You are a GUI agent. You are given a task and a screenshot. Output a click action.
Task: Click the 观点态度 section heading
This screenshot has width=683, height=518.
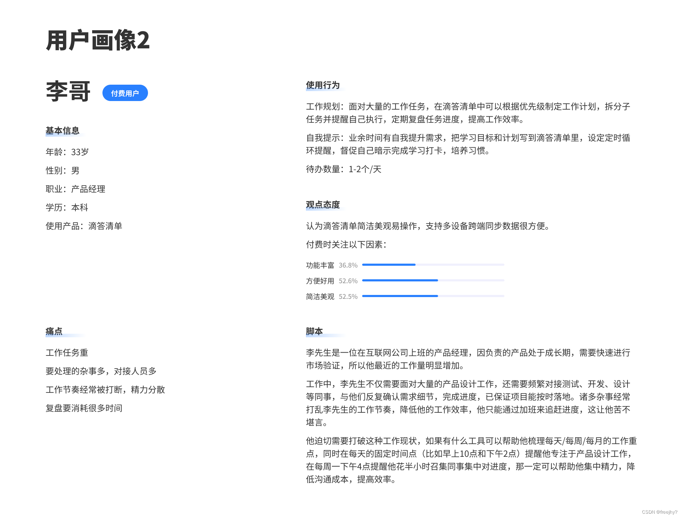coord(323,205)
